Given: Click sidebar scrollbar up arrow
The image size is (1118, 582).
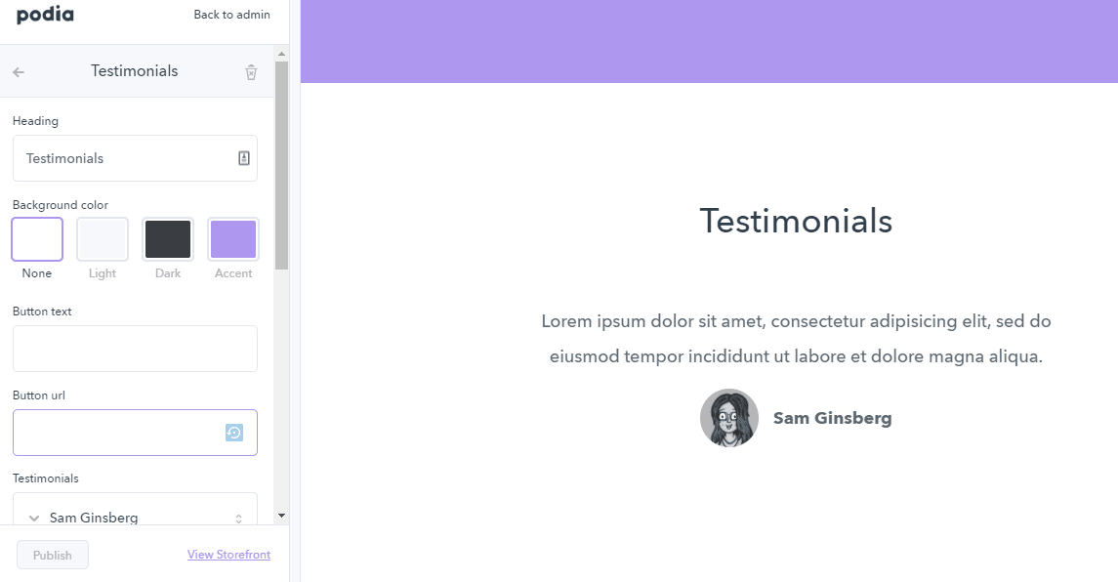Looking at the screenshot, I should click(x=281, y=54).
